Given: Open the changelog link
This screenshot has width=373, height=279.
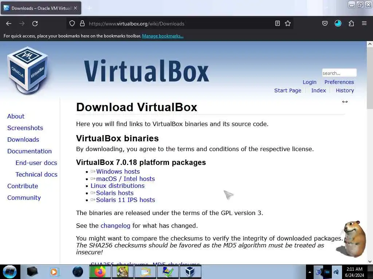Looking at the screenshot, I should [115, 226].
